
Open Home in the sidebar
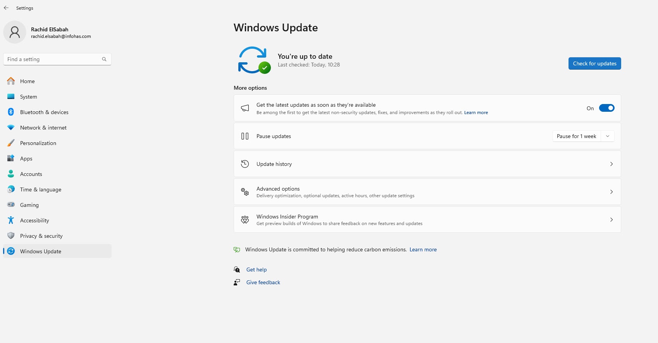point(57,81)
